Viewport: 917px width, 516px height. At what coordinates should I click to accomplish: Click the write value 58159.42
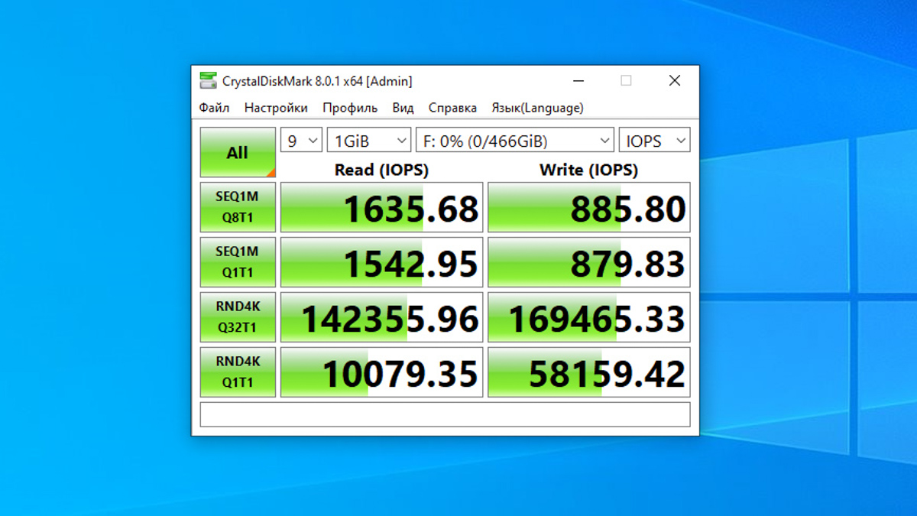(589, 372)
